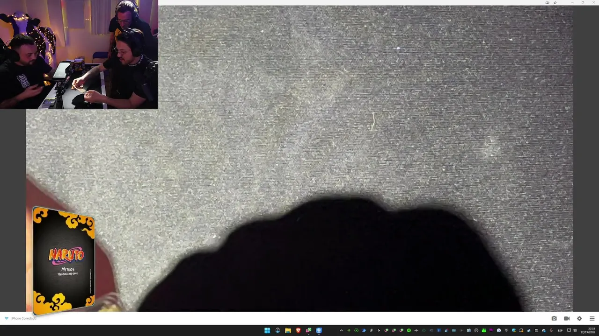Open the volume speaker tray icon

click(x=575, y=330)
